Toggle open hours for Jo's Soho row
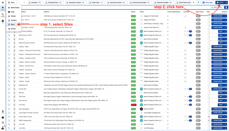This screenshot has height=131, width=229. tap(198, 128)
